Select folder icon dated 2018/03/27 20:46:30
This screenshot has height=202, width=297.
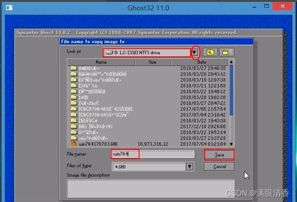(74, 68)
